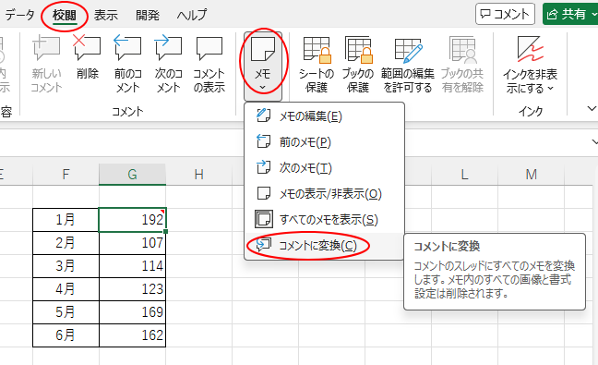
Task: Click the cell containing 6月
Action: tap(66, 335)
